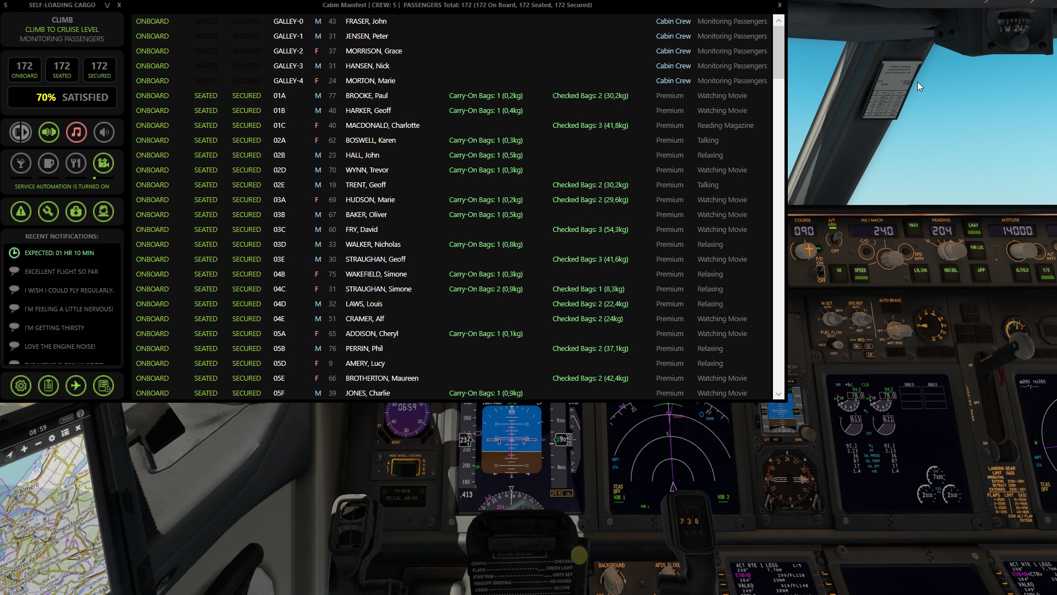The width and height of the screenshot is (1057, 595).
Task: Open the settings gear button
Action: [x=21, y=386]
